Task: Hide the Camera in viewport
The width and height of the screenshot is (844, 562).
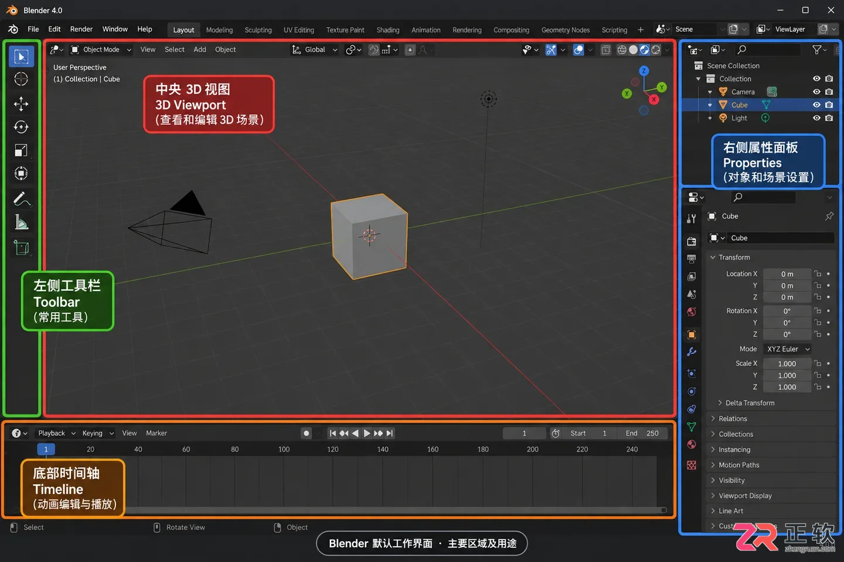Action: coord(816,92)
